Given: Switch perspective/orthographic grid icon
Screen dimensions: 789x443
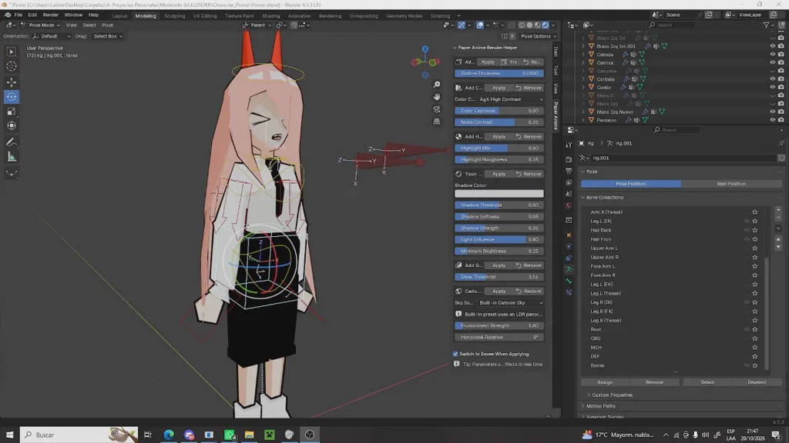Looking at the screenshot, I should coord(437,122).
